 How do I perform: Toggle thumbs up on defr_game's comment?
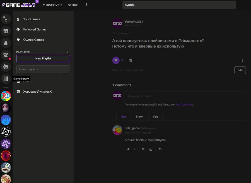coord(128,149)
